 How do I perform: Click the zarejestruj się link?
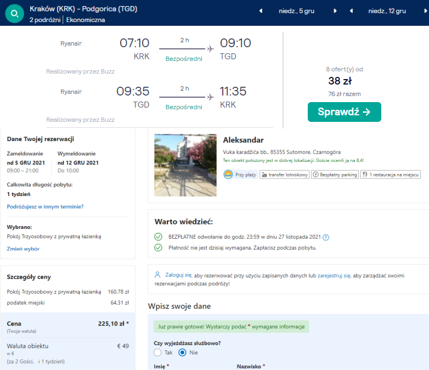pos(334,276)
